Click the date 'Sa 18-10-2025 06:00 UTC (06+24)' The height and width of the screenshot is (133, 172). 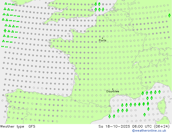[134, 126]
